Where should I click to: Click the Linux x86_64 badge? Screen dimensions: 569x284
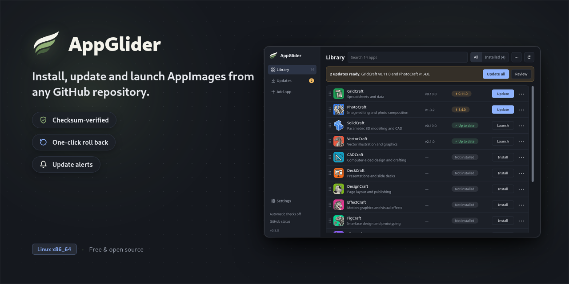(x=54, y=249)
